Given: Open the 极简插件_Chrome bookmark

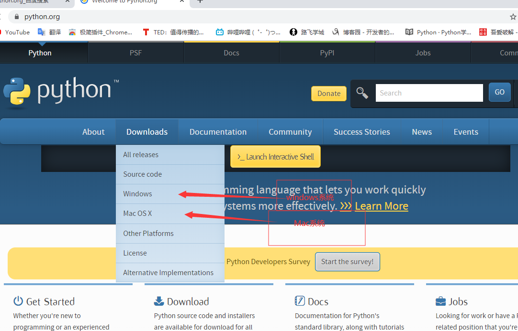Looking at the screenshot, I should (x=100, y=32).
